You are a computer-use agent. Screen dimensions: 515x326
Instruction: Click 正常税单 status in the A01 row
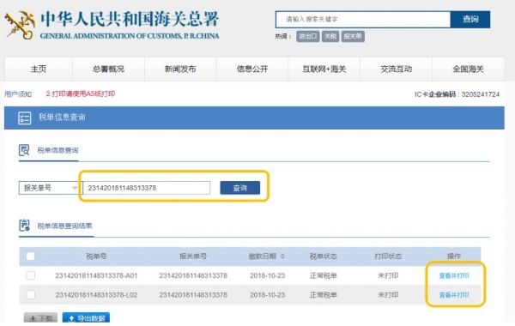(x=324, y=275)
